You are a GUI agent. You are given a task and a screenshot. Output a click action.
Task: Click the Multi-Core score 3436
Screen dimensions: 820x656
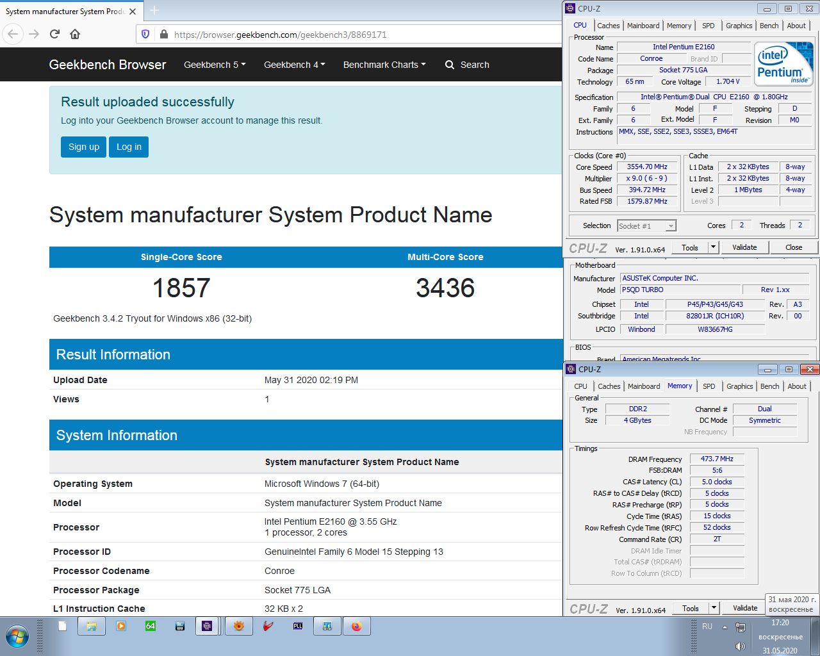pos(445,288)
